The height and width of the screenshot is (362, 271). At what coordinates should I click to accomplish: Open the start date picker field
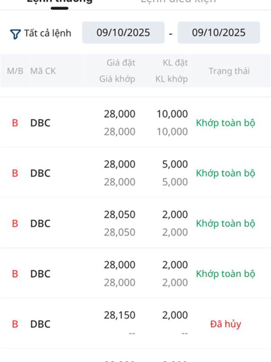tap(123, 33)
